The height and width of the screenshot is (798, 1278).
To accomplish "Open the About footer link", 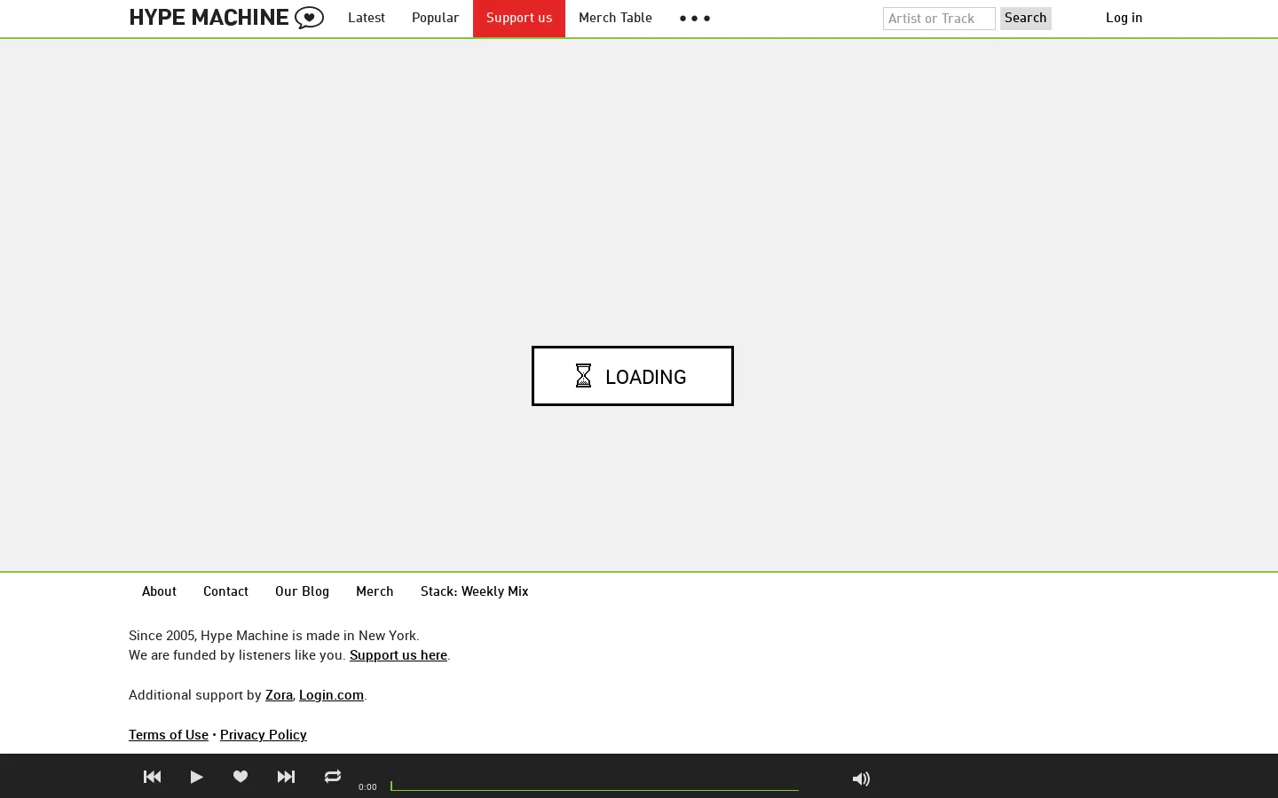I will 159,591.
